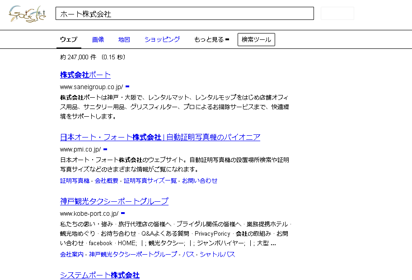412x280 pixels.
Task: Switch to the 地図 tab
Action: pos(124,39)
